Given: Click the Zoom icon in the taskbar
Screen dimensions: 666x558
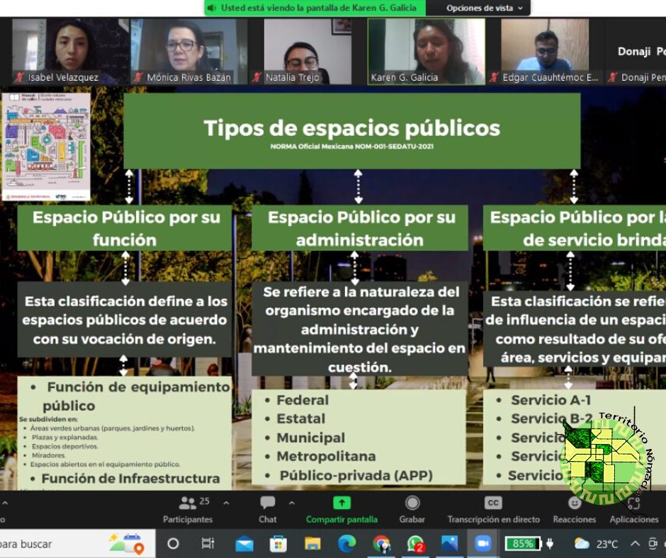Looking at the screenshot, I should pyautogui.click(x=483, y=544).
